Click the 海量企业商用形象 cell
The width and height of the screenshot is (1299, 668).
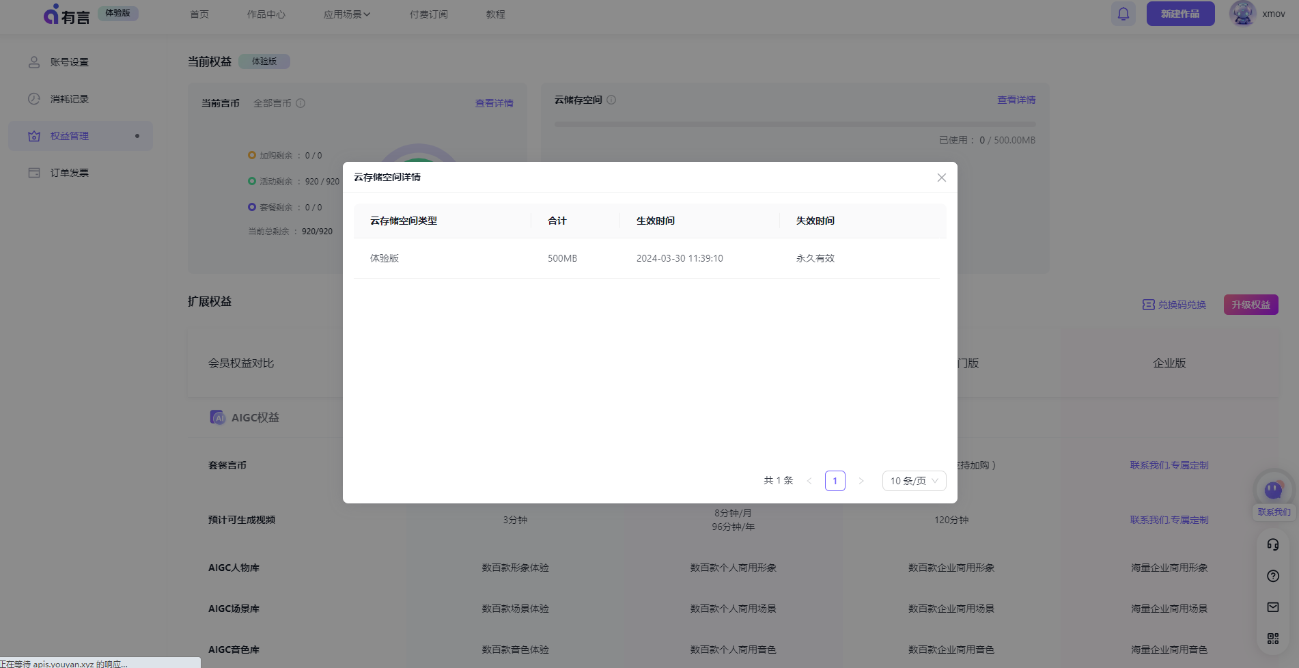coord(1169,568)
